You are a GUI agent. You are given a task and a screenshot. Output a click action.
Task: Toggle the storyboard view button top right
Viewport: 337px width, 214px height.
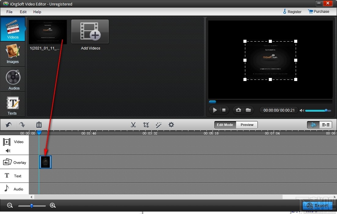pyautogui.click(x=325, y=125)
